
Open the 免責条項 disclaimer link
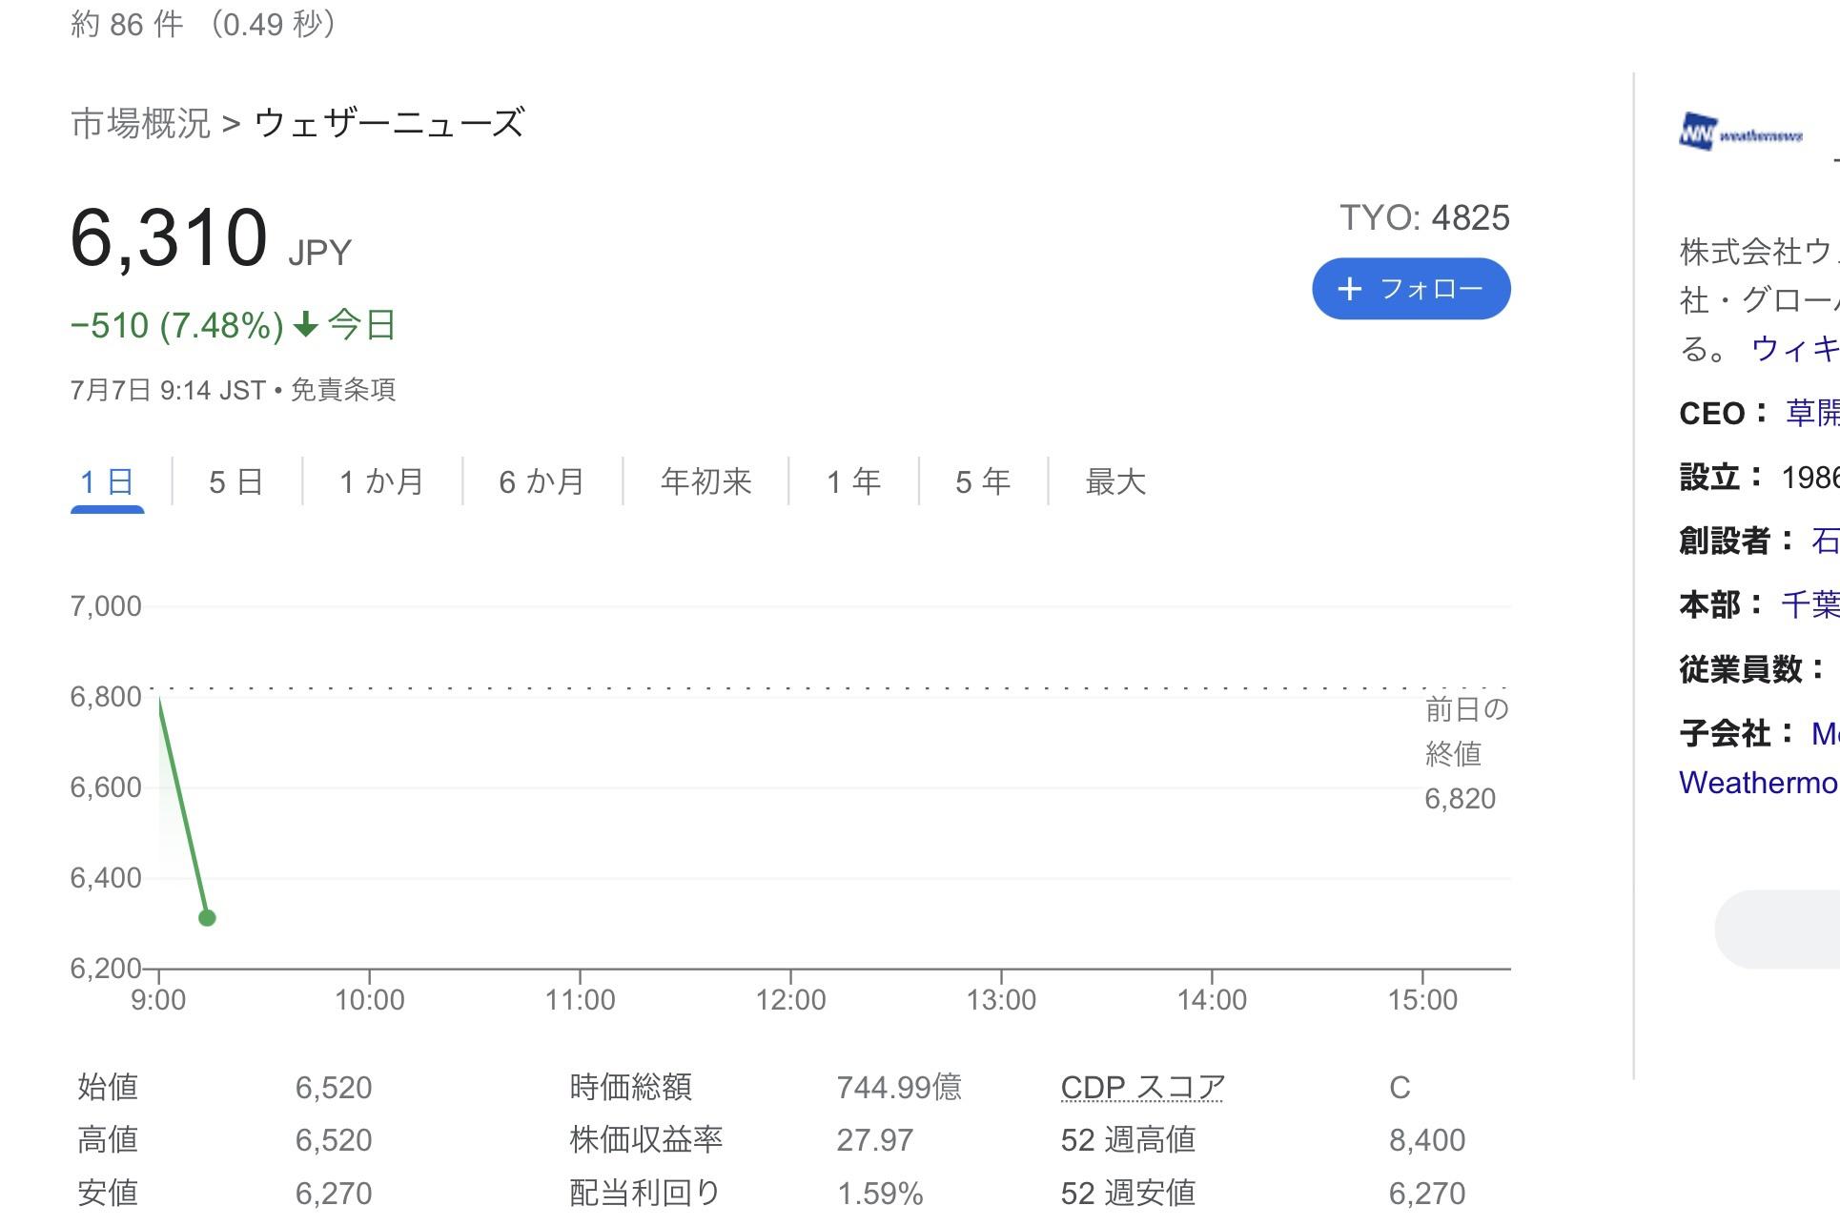[342, 390]
